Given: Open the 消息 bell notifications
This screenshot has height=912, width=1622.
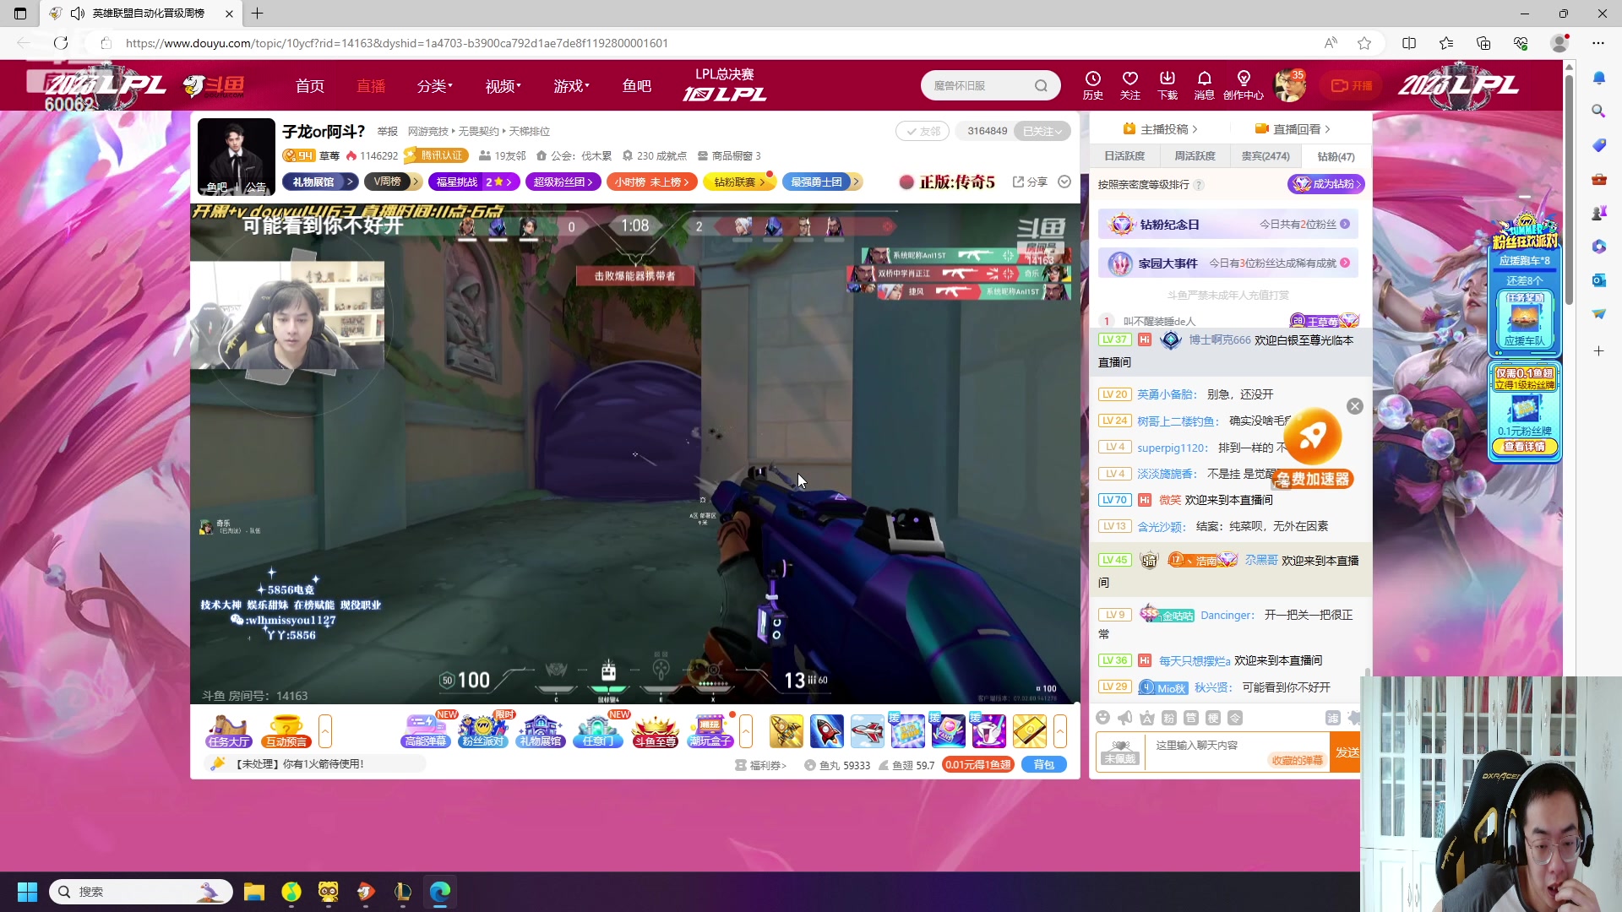Looking at the screenshot, I should click(1205, 84).
